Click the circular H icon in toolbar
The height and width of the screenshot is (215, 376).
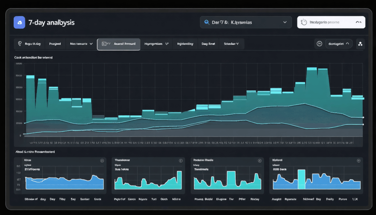click(x=319, y=44)
